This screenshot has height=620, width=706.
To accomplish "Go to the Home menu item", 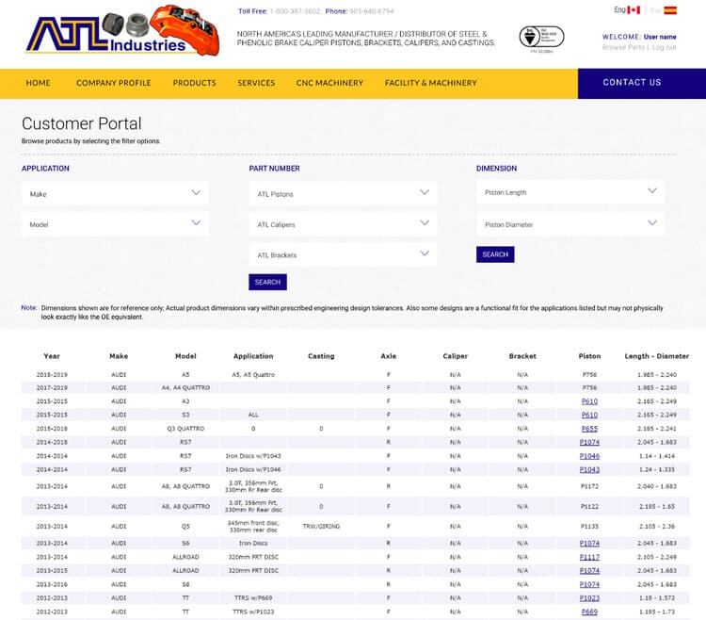I will click(39, 83).
